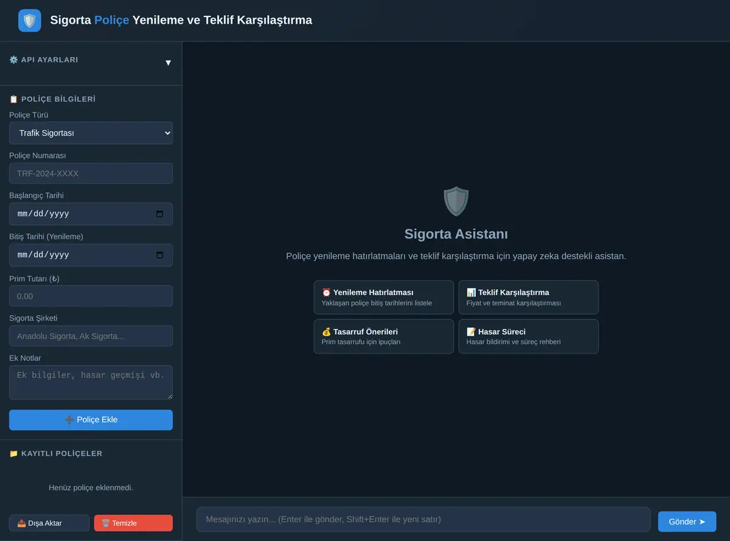Choose the Tasarruf Önerileri suggestion card
Screen dimensions: 730x541
pyautogui.click(x=384, y=337)
